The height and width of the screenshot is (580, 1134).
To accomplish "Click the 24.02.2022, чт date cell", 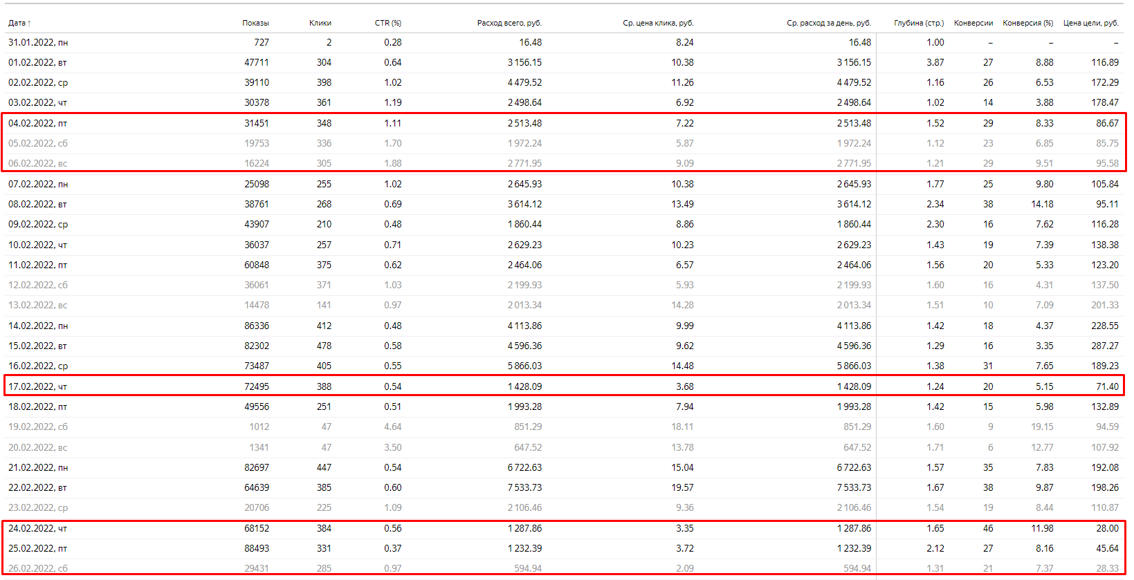I will point(37,529).
